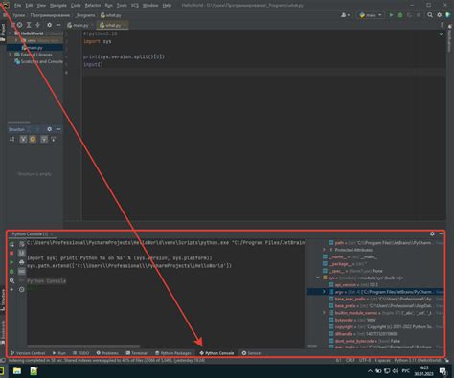The width and height of the screenshot is (454, 378).
Task: Open the Window menu
Action: tap(150, 6)
